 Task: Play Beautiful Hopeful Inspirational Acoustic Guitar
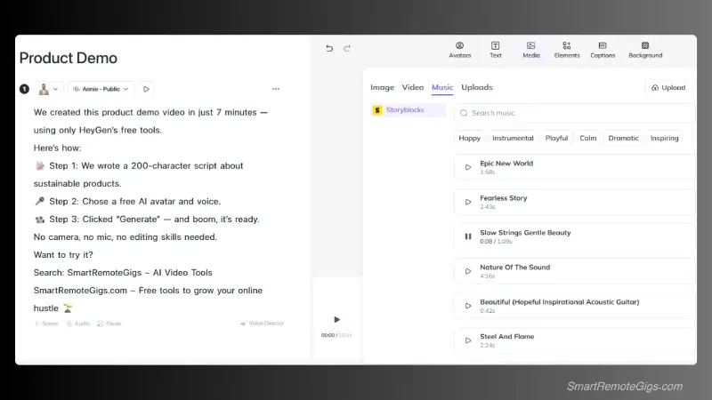click(x=468, y=306)
